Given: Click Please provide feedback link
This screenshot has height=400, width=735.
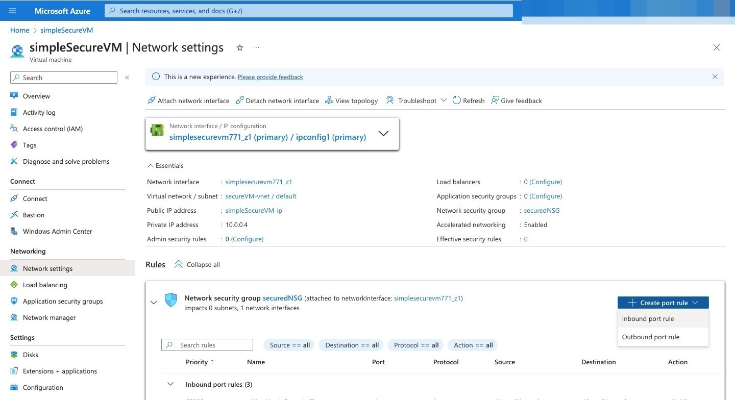Looking at the screenshot, I should 271,77.
